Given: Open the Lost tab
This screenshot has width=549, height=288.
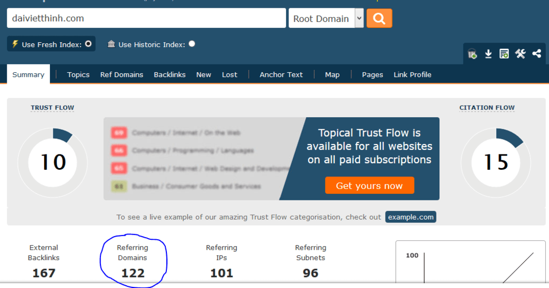Looking at the screenshot, I should pos(229,74).
